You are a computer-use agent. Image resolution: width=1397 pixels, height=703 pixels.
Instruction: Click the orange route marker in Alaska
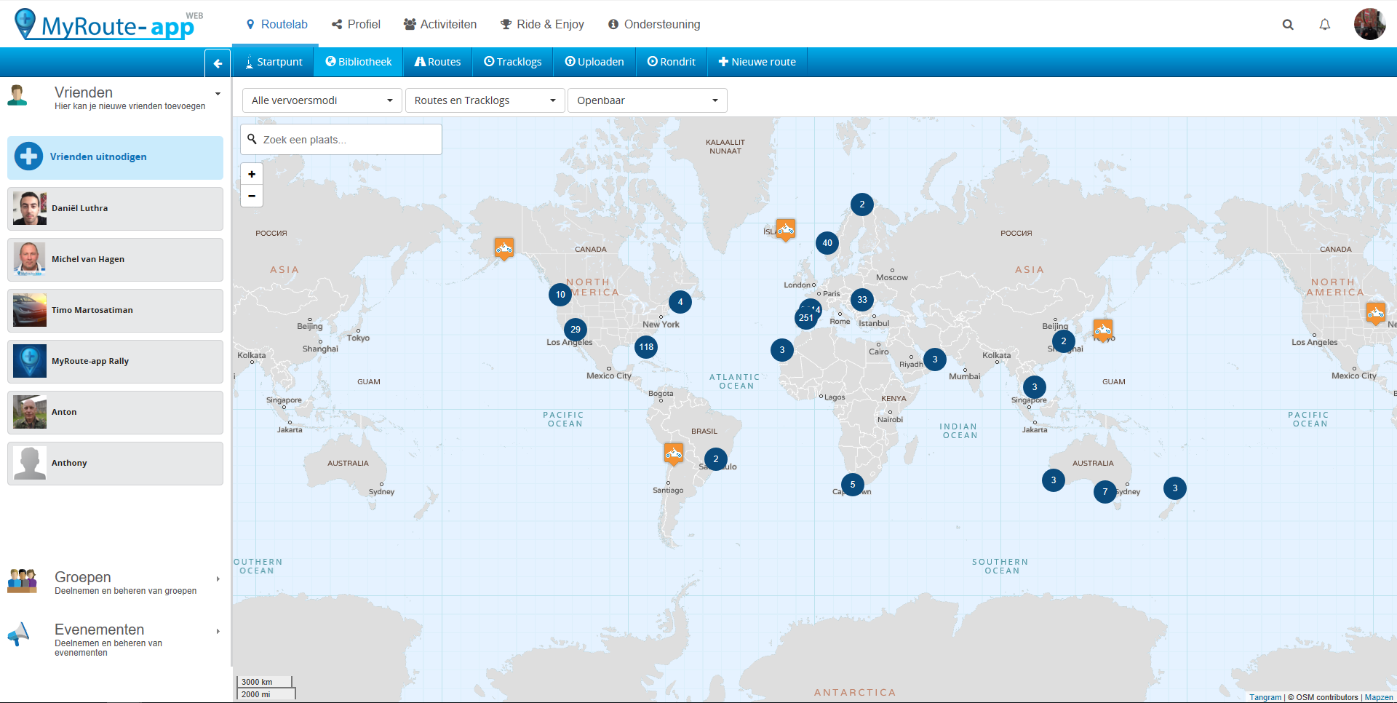point(504,249)
